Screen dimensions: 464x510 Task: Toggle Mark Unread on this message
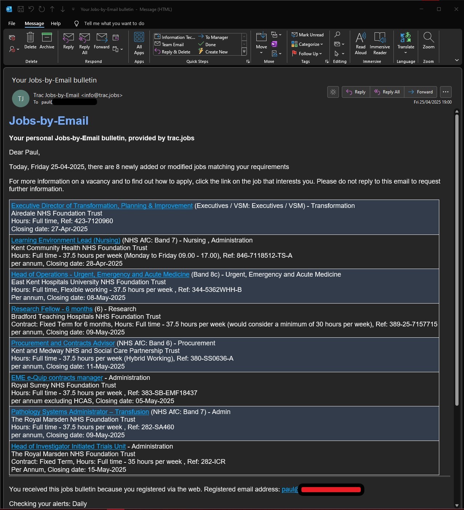click(x=308, y=35)
